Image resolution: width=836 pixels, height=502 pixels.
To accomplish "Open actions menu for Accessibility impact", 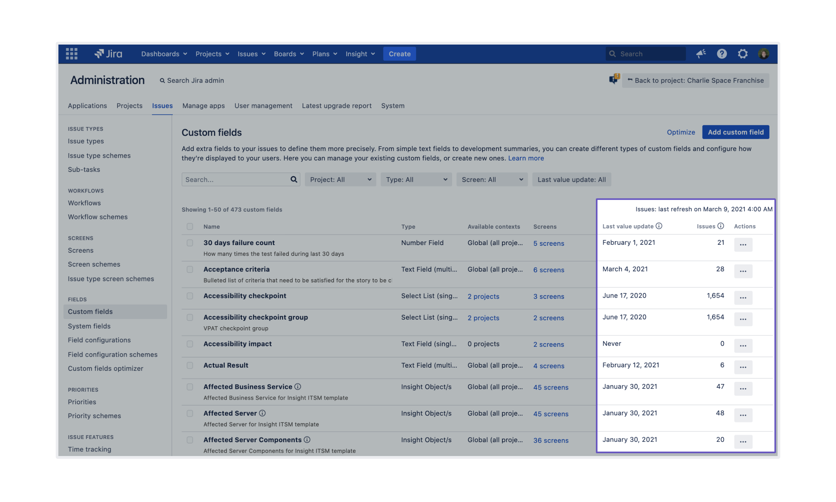I will point(743,346).
